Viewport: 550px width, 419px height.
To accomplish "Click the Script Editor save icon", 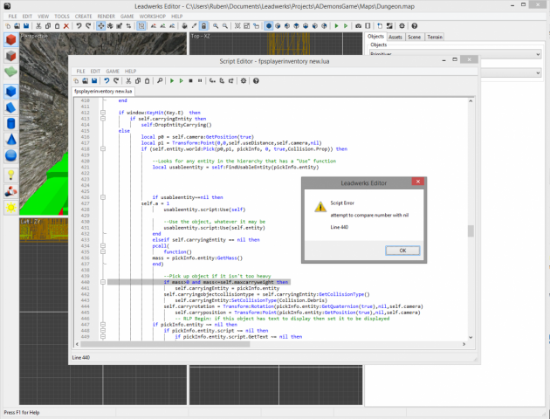I will [x=93, y=80].
